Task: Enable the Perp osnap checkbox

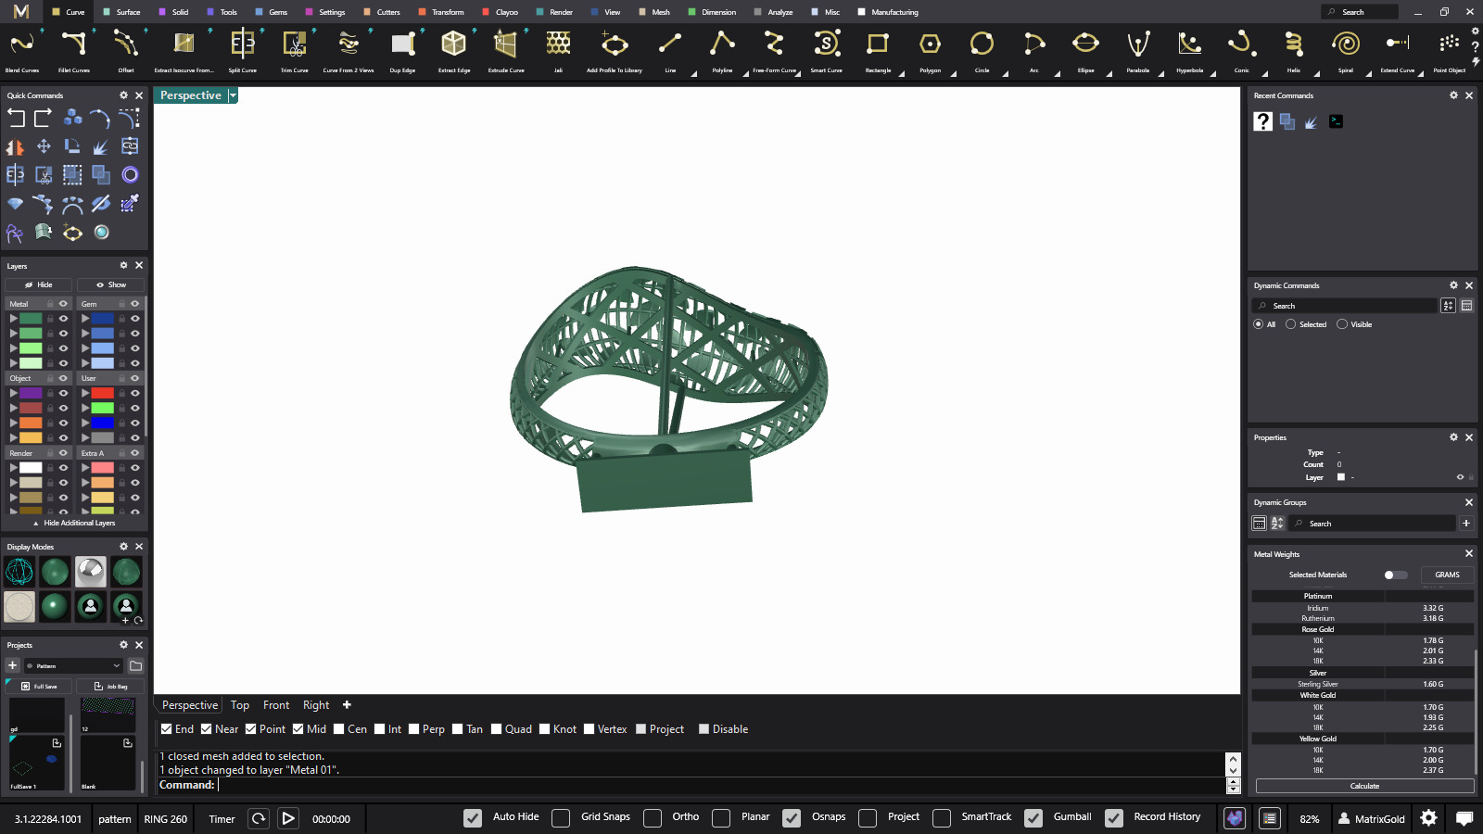Action: [414, 729]
